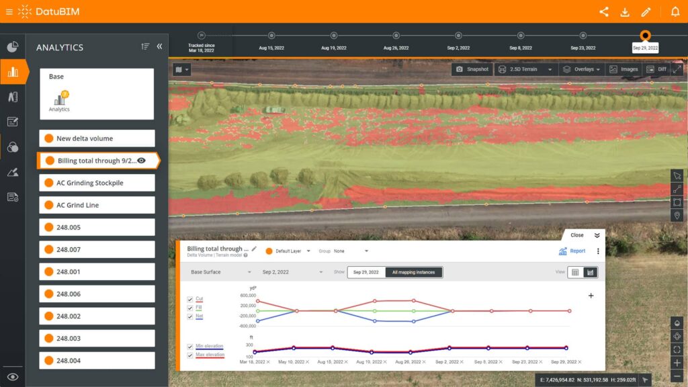Open the analytics bar chart sidebar icon
The height and width of the screenshot is (387, 688).
pos(13,71)
